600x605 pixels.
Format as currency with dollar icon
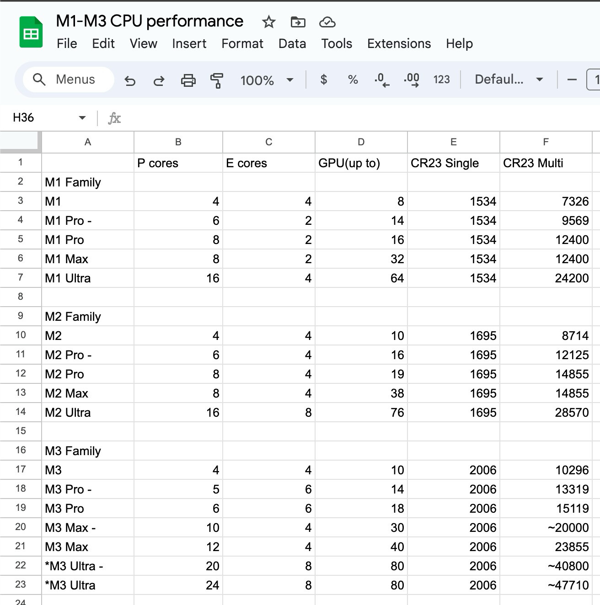tap(324, 80)
